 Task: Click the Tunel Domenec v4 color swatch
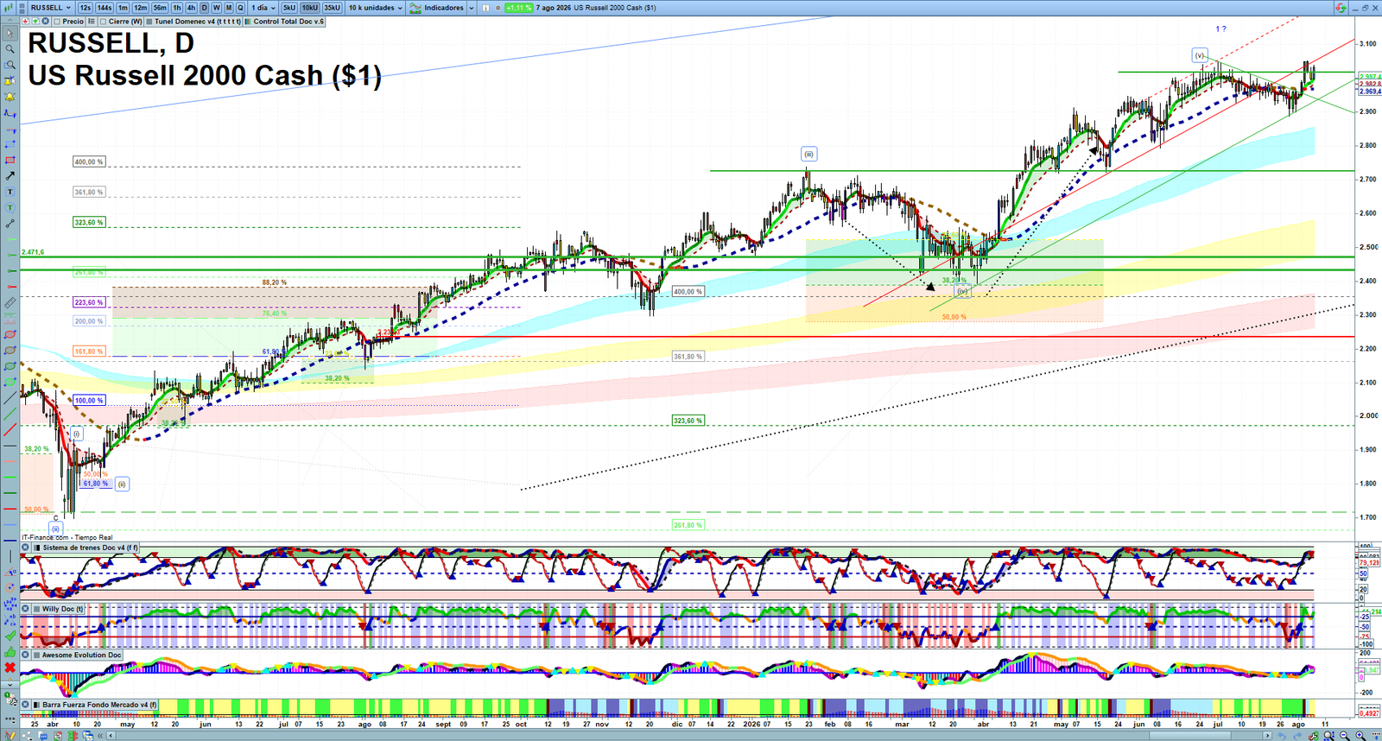pos(149,22)
